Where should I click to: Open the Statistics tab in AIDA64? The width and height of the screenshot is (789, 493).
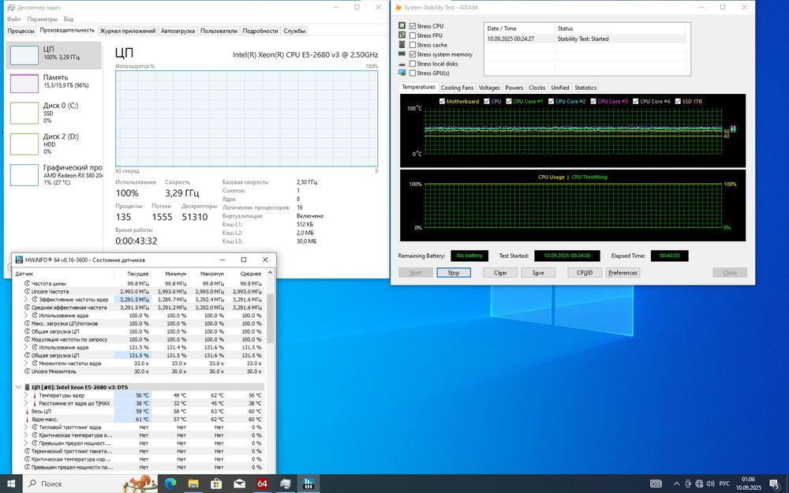[x=585, y=88]
